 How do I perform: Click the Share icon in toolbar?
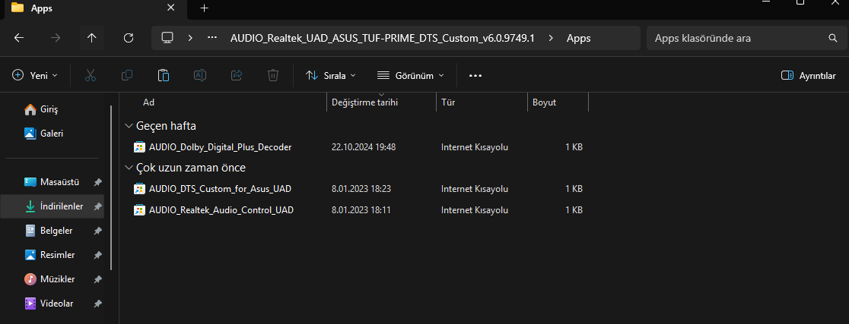[237, 75]
